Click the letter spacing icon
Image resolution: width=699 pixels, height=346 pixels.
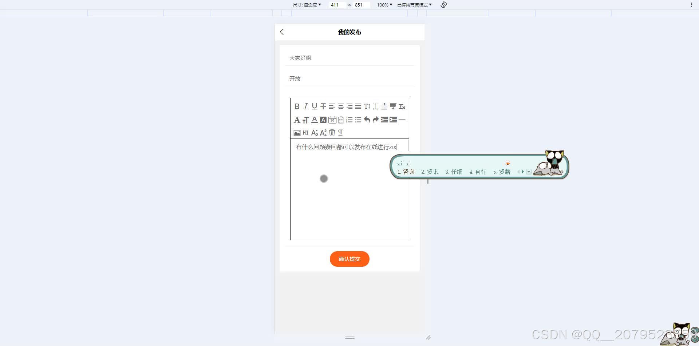[375, 106]
